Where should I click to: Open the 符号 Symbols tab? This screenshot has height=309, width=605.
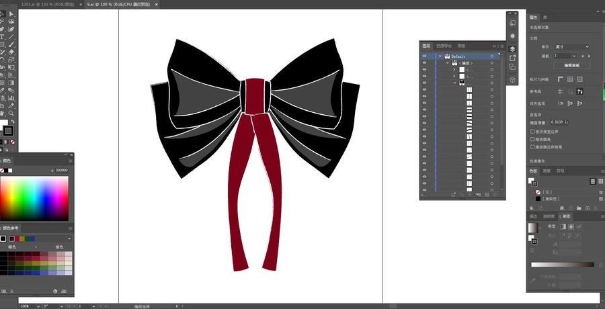coord(560,171)
